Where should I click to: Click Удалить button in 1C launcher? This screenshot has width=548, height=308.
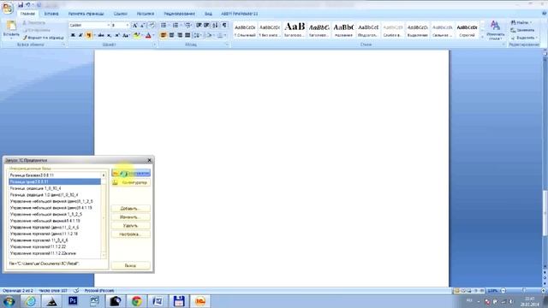point(131,226)
